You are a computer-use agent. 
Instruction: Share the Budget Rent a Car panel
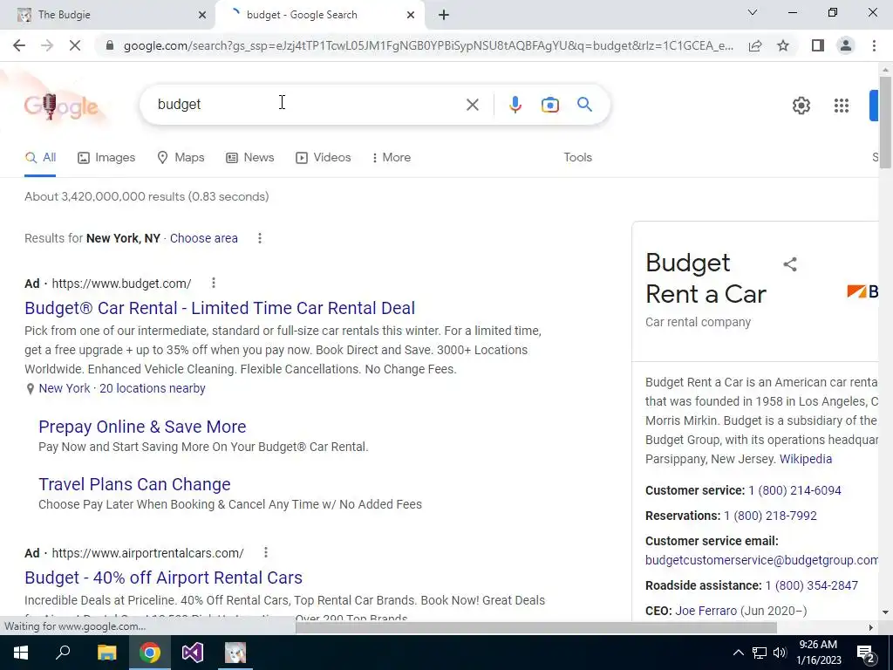(790, 264)
